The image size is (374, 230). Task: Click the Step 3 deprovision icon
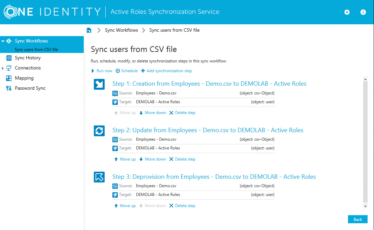pos(99,177)
